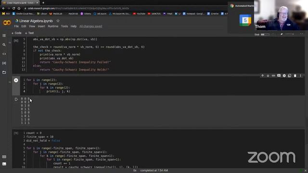Open the View menu
The height and width of the screenshot is (173, 308).
click(x=32, y=26)
